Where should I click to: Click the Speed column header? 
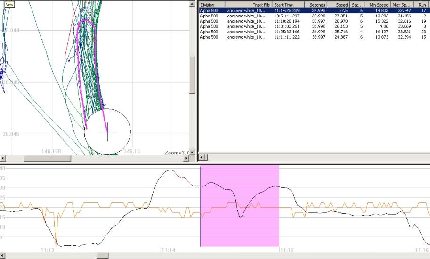point(338,4)
